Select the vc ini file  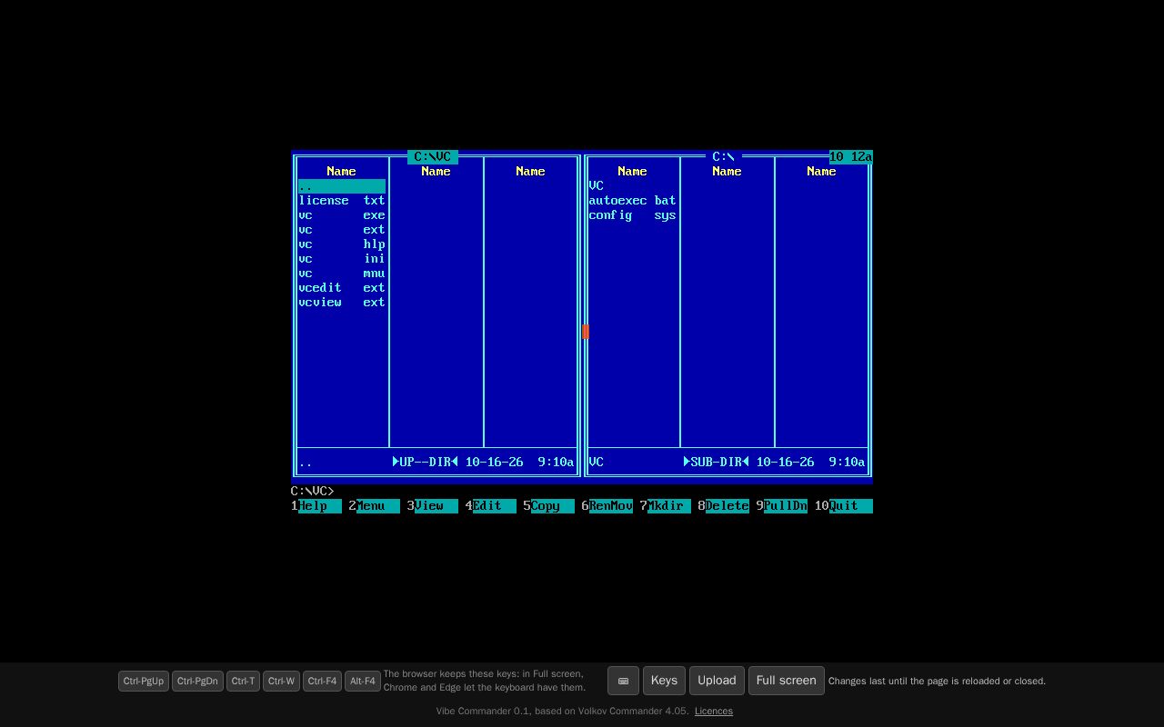click(342, 258)
